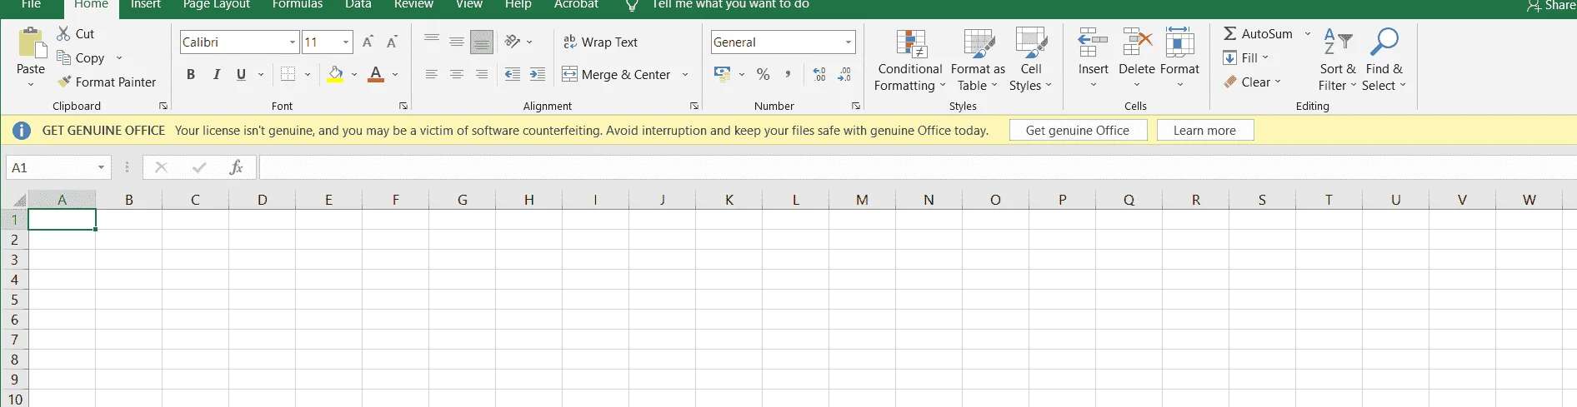Click the AutoSum sigma icon
This screenshot has height=407, width=1577.
click(1230, 33)
